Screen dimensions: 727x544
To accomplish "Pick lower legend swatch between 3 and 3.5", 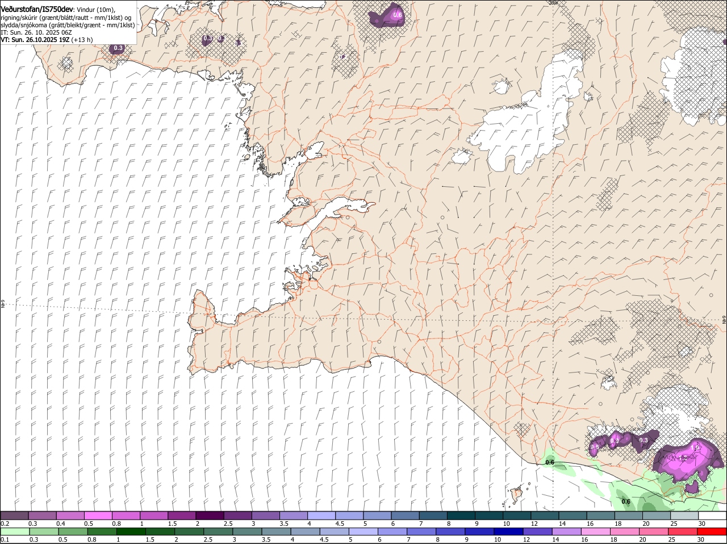I will click(x=247, y=532).
